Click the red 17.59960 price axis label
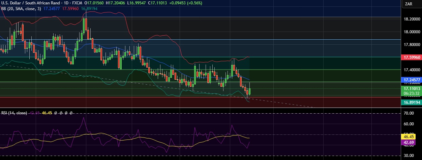 point(411,58)
